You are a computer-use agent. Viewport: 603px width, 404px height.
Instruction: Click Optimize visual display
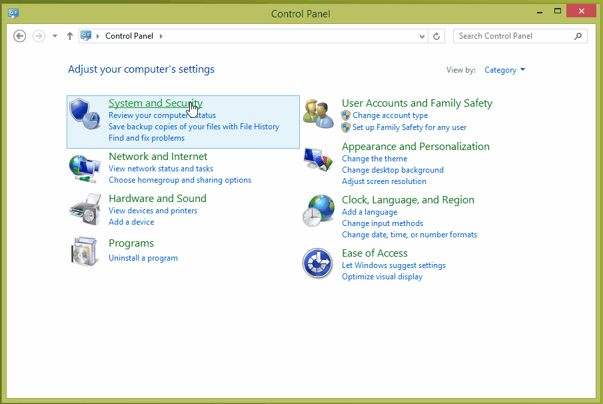(x=382, y=277)
